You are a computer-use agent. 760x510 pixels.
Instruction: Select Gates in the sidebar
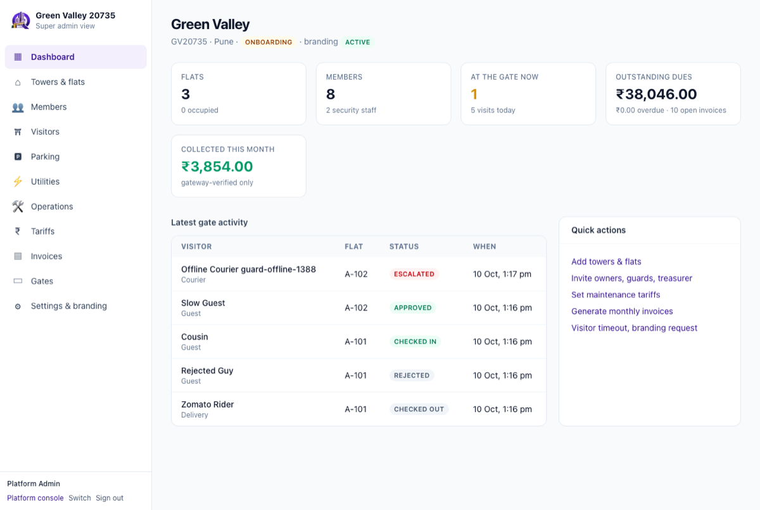(x=76, y=281)
